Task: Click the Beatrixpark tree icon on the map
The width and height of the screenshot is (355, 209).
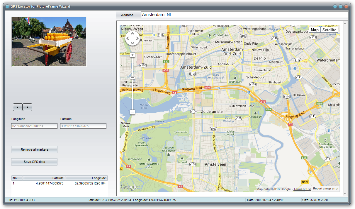Action: [235, 78]
